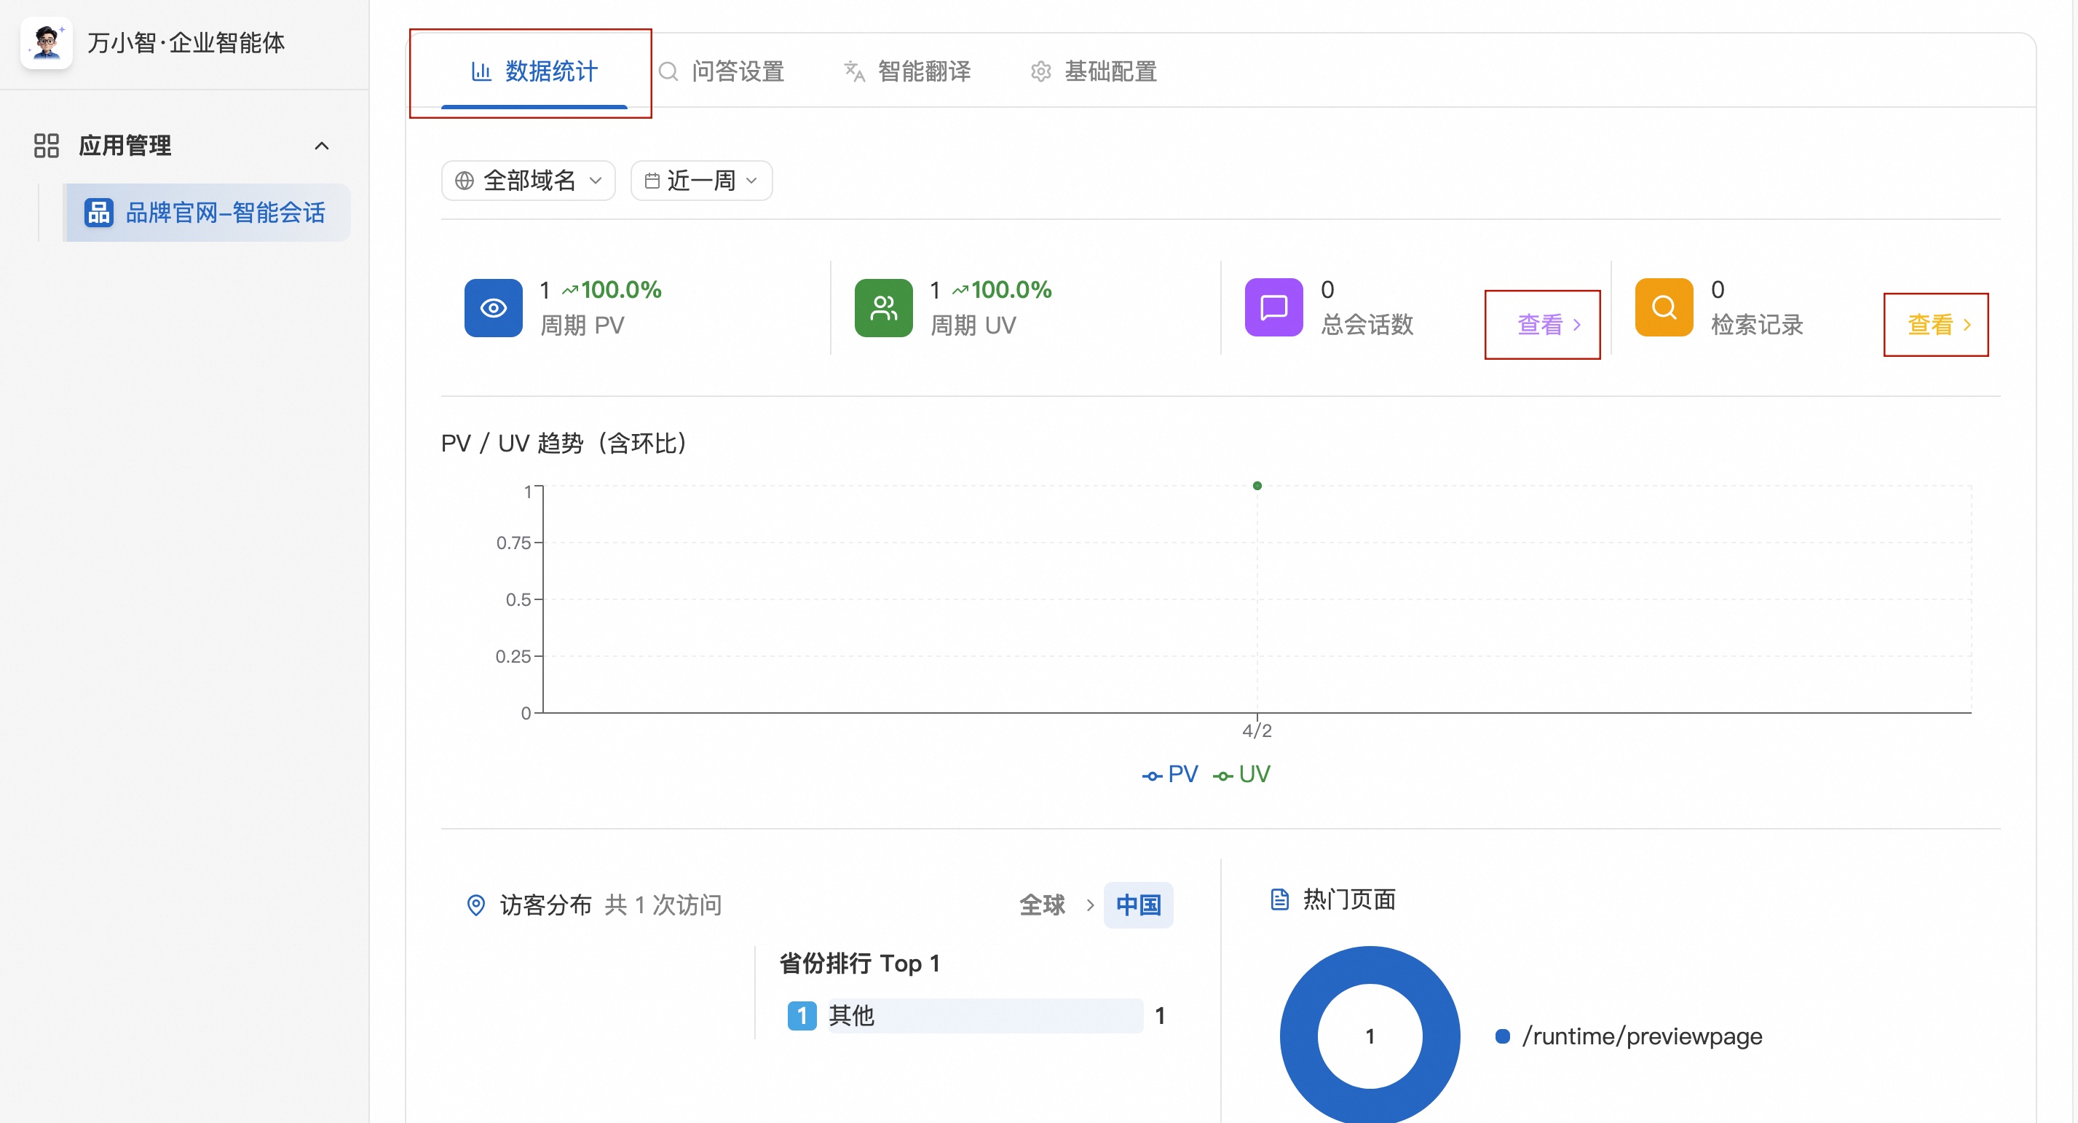This screenshot has width=2078, height=1123.
Task: Click the translate icon on 智能翻译
Action: (854, 72)
